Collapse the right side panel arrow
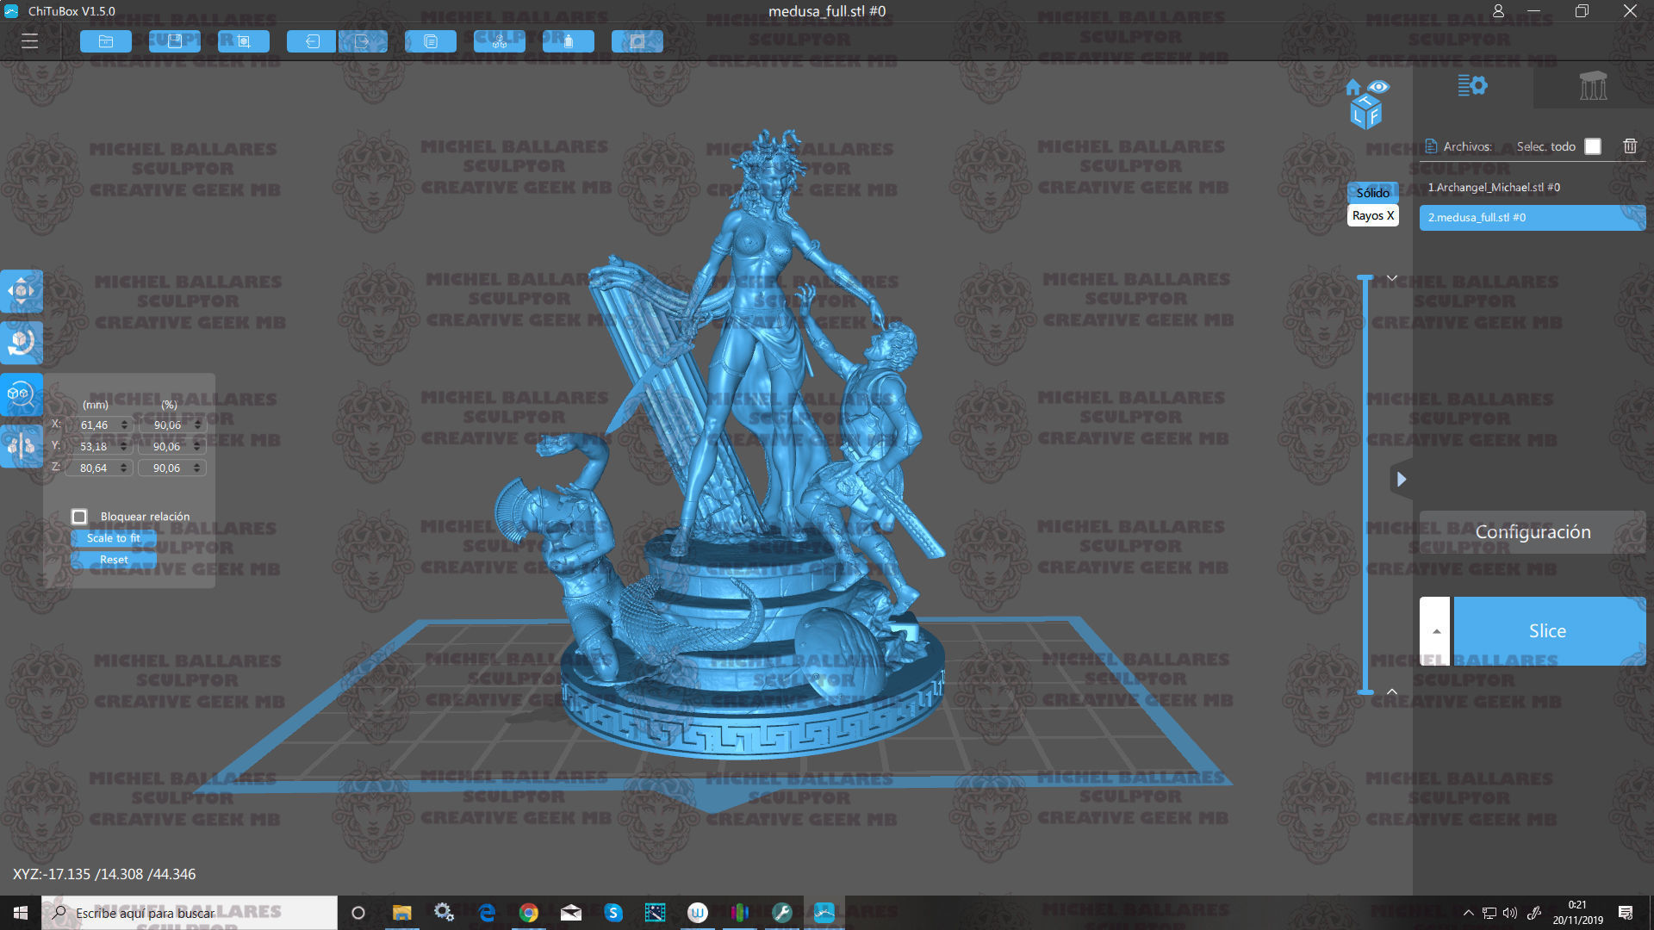This screenshot has height=930, width=1654. click(1402, 479)
